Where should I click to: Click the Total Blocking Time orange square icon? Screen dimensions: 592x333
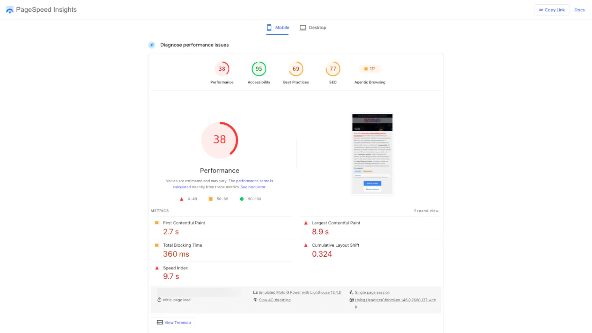pyautogui.click(x=157, y=245)
